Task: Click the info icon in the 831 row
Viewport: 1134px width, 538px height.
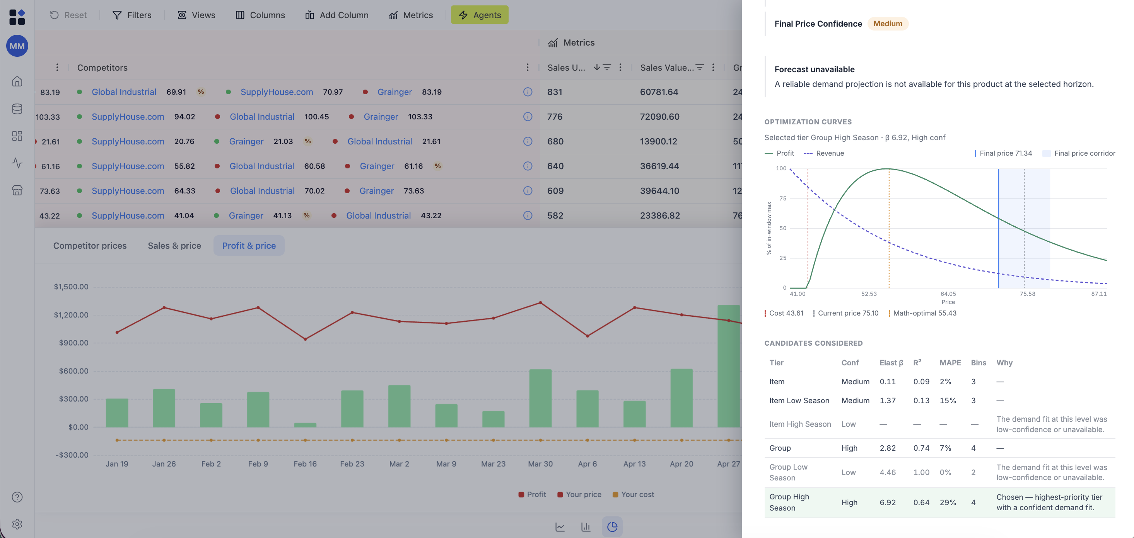Action: pos(528,92)
